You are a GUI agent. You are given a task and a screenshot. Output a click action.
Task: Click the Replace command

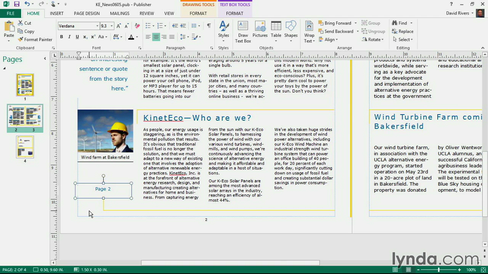(402, 32)
